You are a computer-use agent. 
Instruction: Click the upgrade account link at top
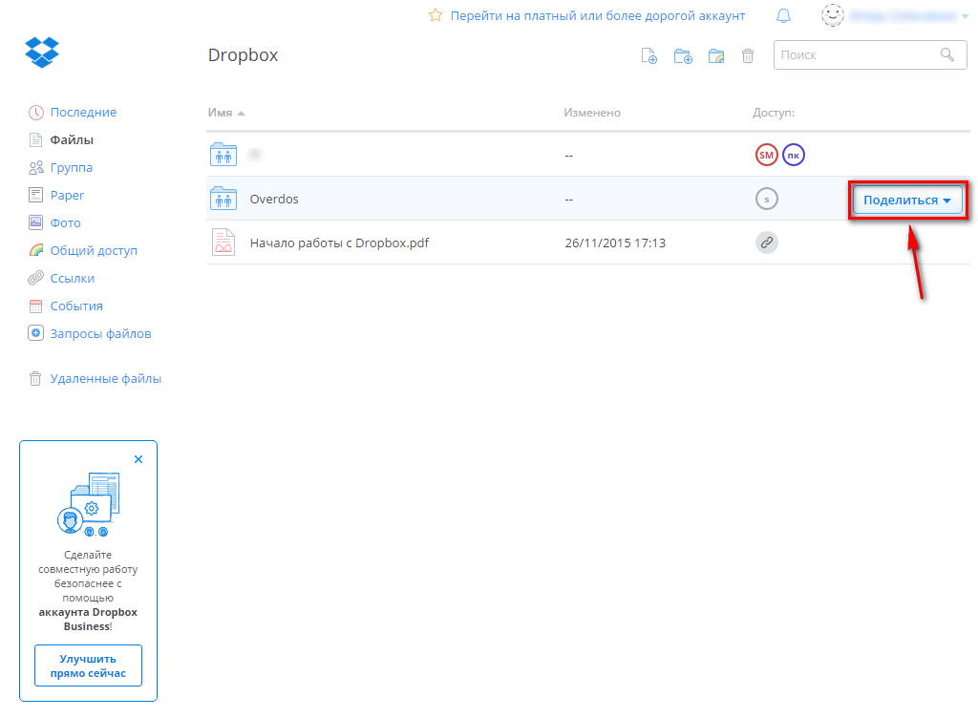click(x=598, y=15)
